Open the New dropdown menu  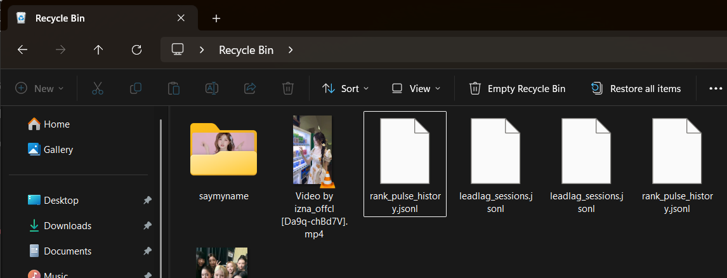[39, 88]
